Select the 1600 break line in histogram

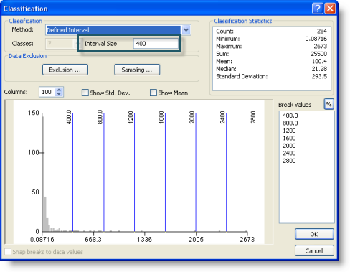tap(165, 172)
